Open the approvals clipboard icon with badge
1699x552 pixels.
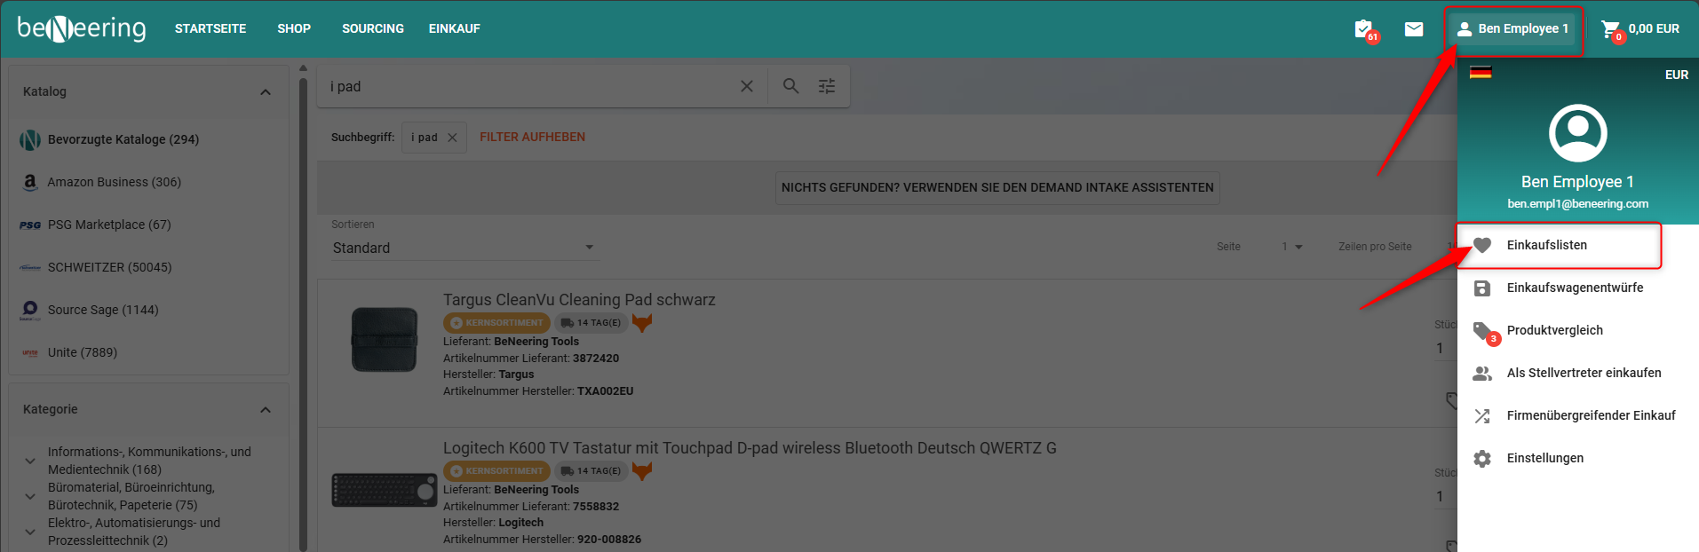(1364, 29)
